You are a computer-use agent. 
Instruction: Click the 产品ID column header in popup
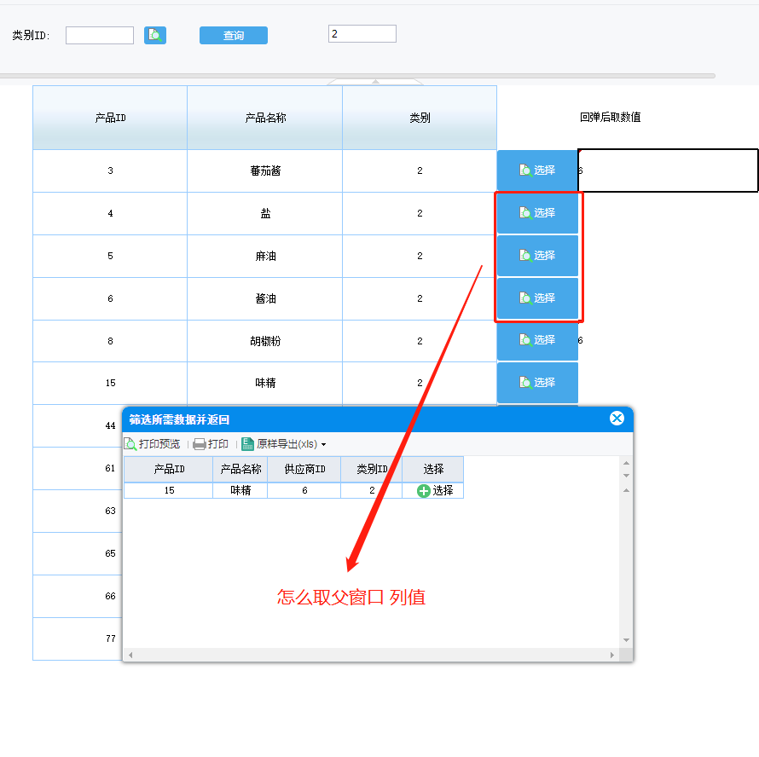tap(169, 469)
